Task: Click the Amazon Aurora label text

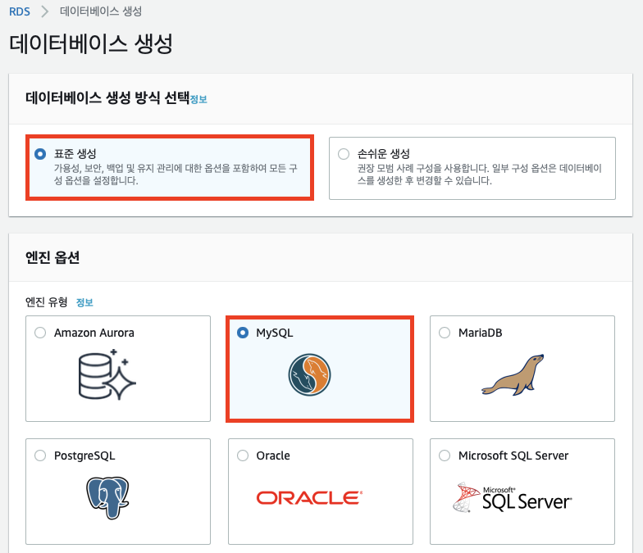Action: 93,333
